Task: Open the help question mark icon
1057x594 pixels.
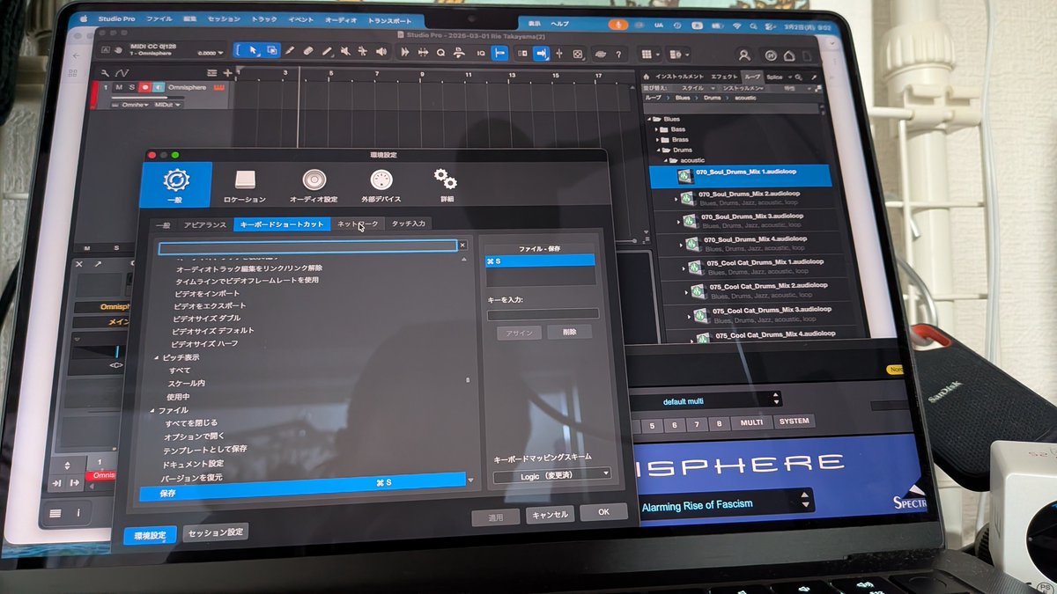Action: click(619, 55)
